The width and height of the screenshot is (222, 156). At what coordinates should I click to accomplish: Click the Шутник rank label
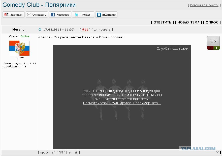(x=19, y=58)
